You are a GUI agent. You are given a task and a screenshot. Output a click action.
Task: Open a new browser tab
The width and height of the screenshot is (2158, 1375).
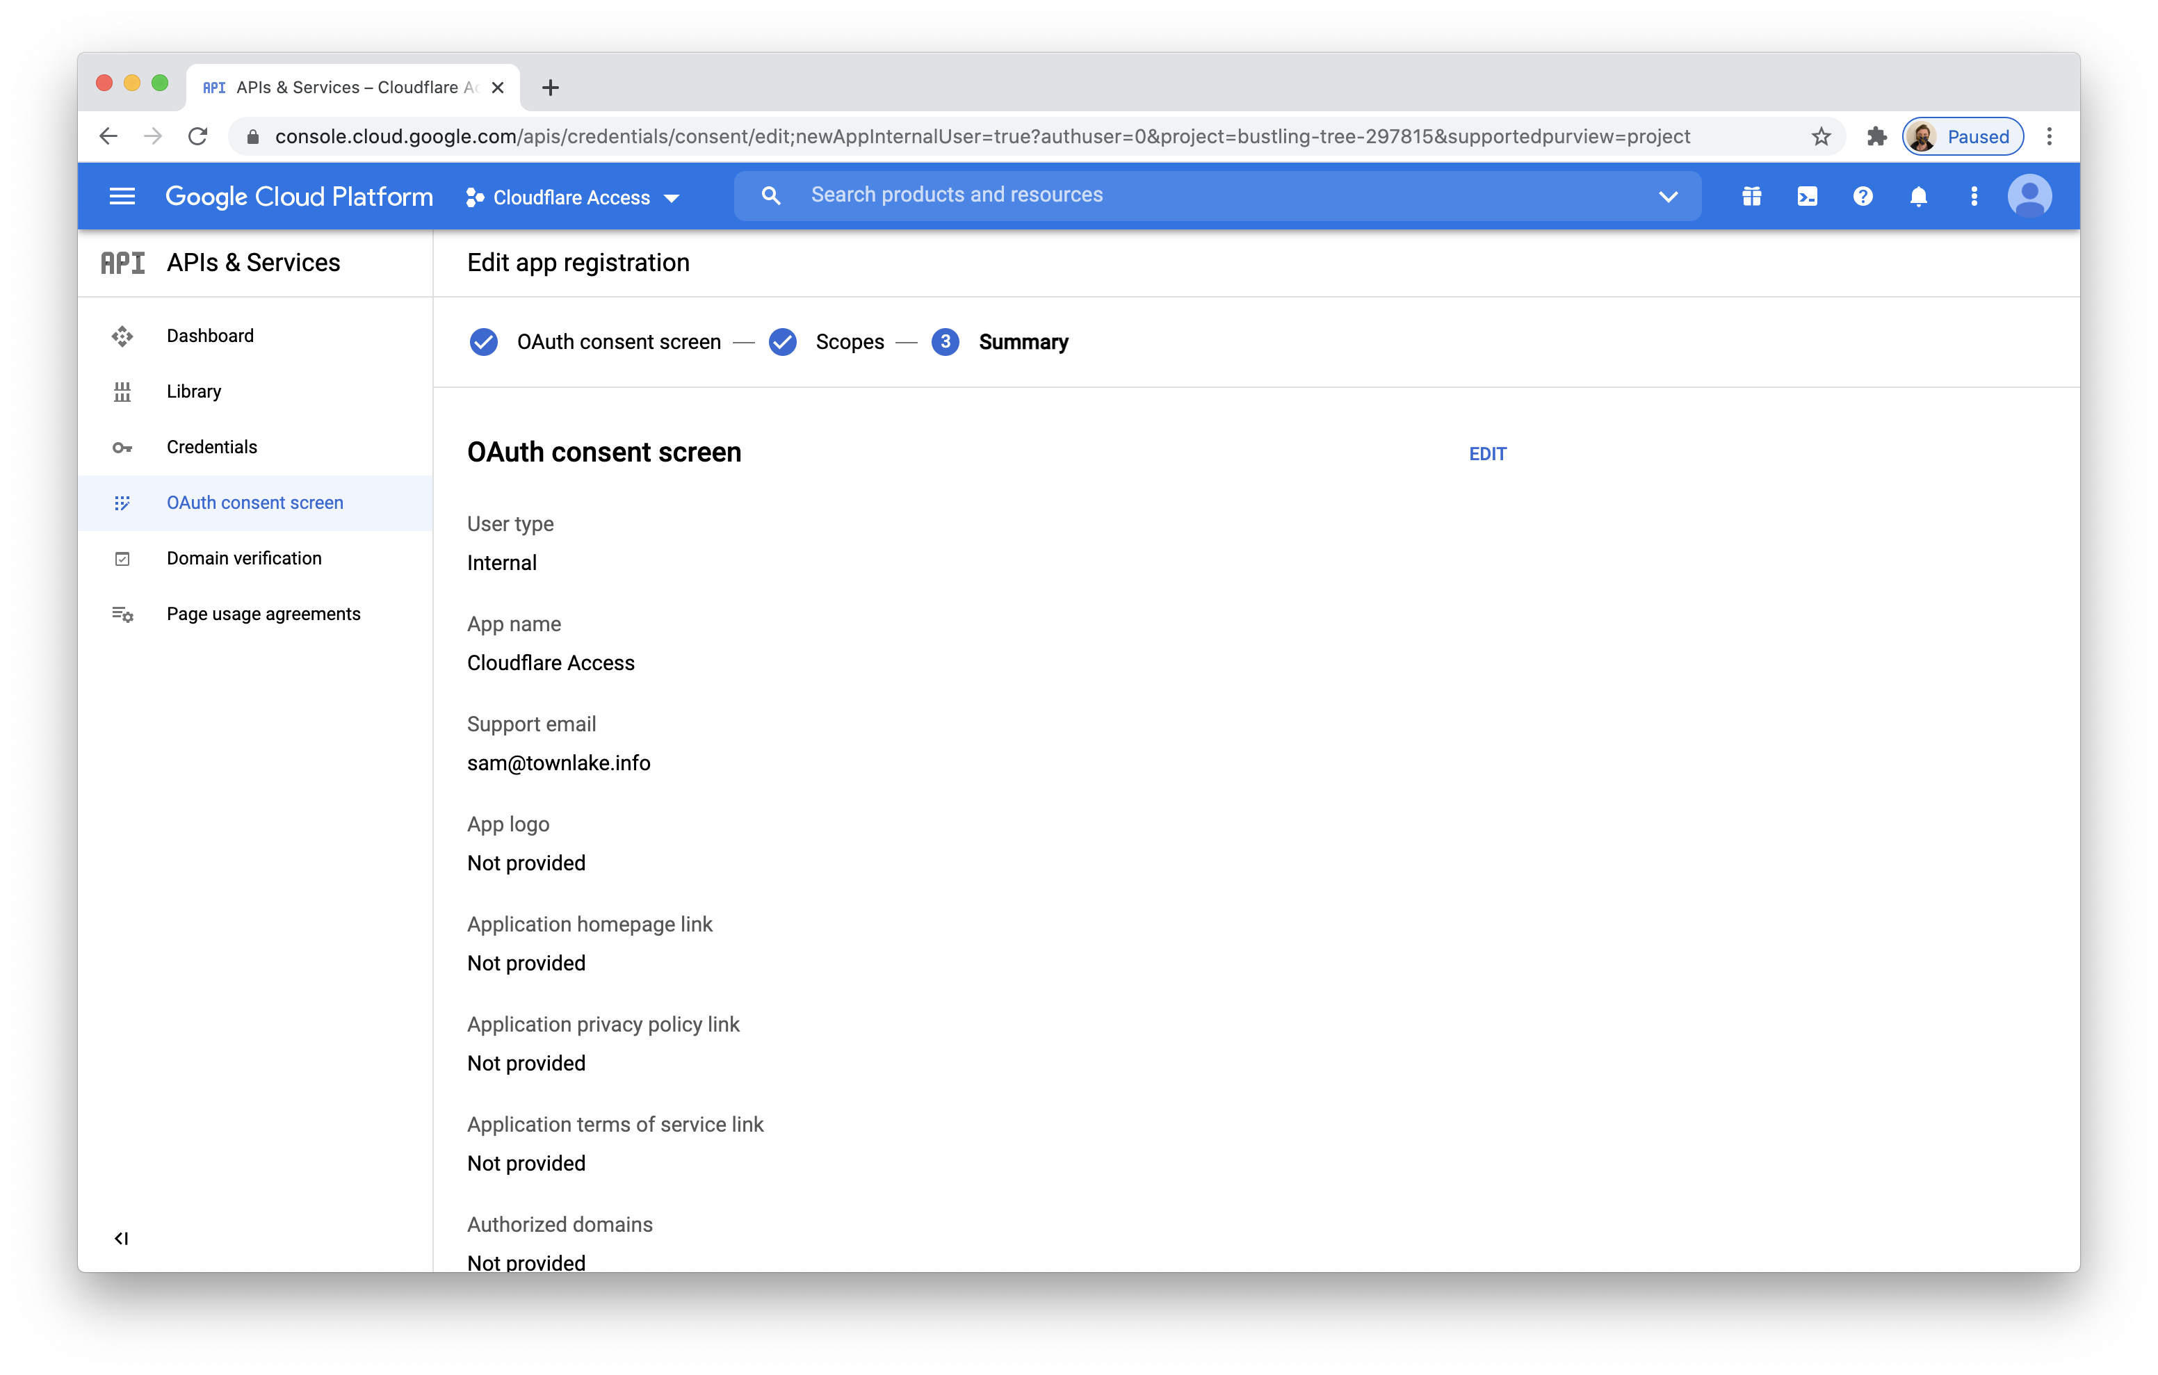[550, 87]
